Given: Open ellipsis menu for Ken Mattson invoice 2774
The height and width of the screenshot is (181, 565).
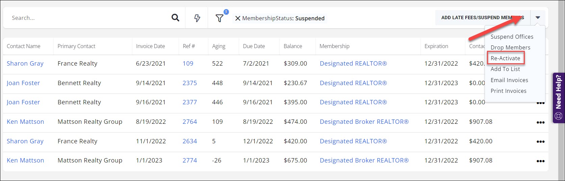Looking at the screenshot, I should (x=540, y=161).
